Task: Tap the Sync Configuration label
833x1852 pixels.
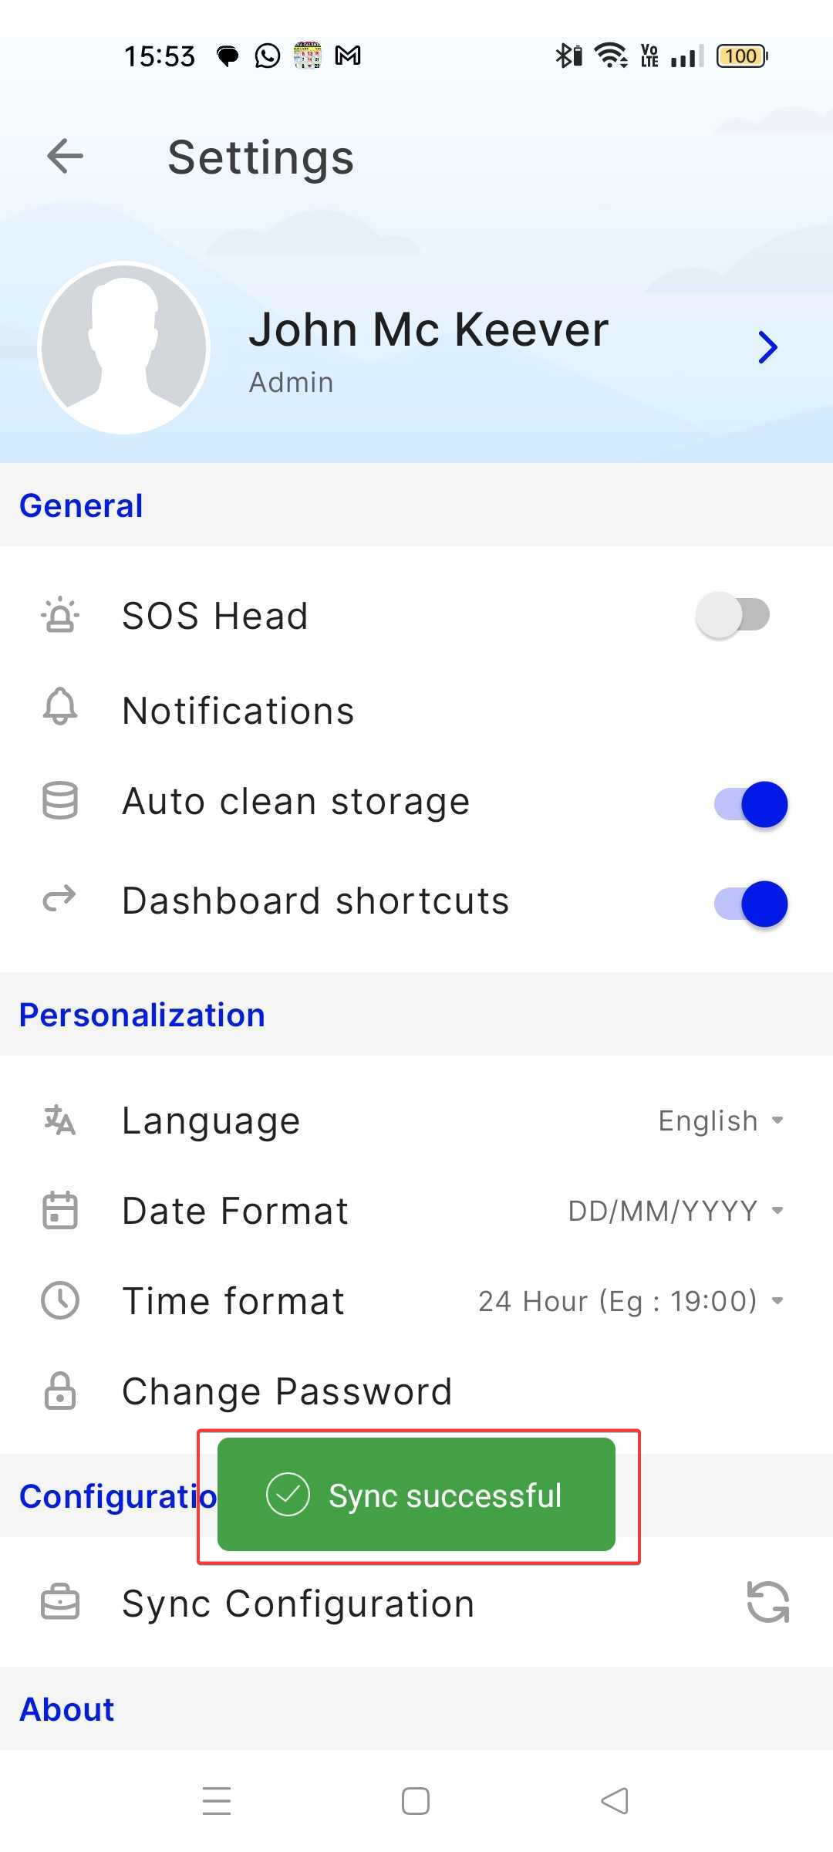Action: coord(298,1604)
